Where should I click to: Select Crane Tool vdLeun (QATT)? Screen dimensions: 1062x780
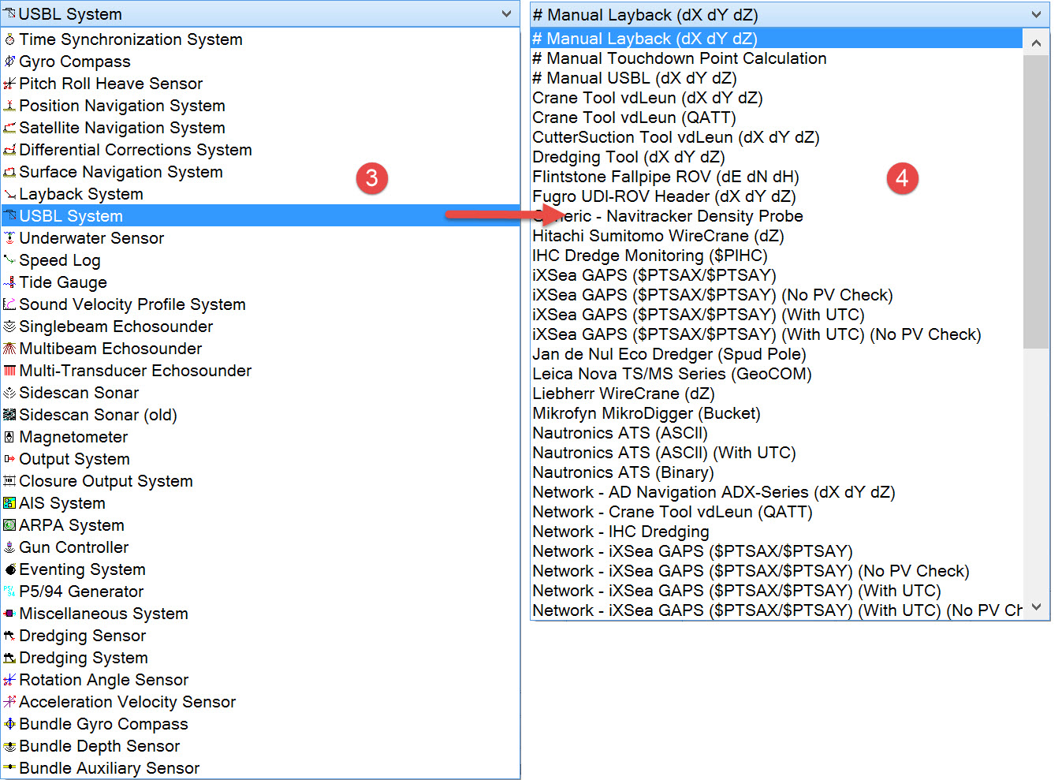777,118
